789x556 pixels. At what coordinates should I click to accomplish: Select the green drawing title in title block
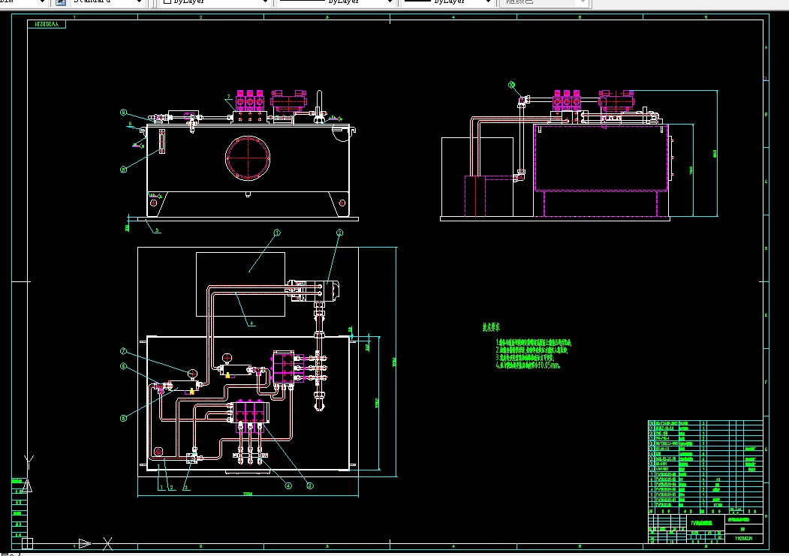pyautogui.click(x=701, y=523)
